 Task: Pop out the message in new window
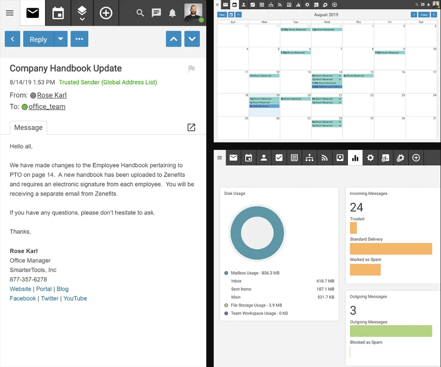click(191, 127)
